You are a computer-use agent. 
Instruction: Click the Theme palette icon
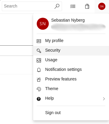point(39,89)
